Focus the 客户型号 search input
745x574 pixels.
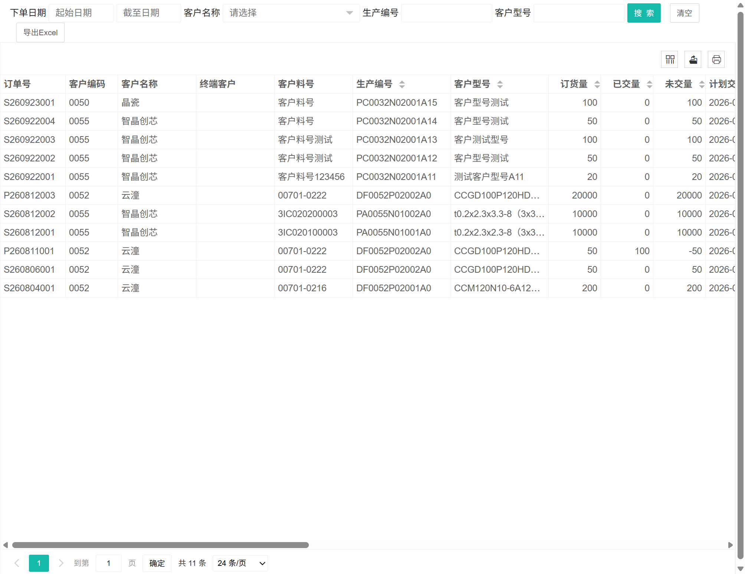coord(579,13)
